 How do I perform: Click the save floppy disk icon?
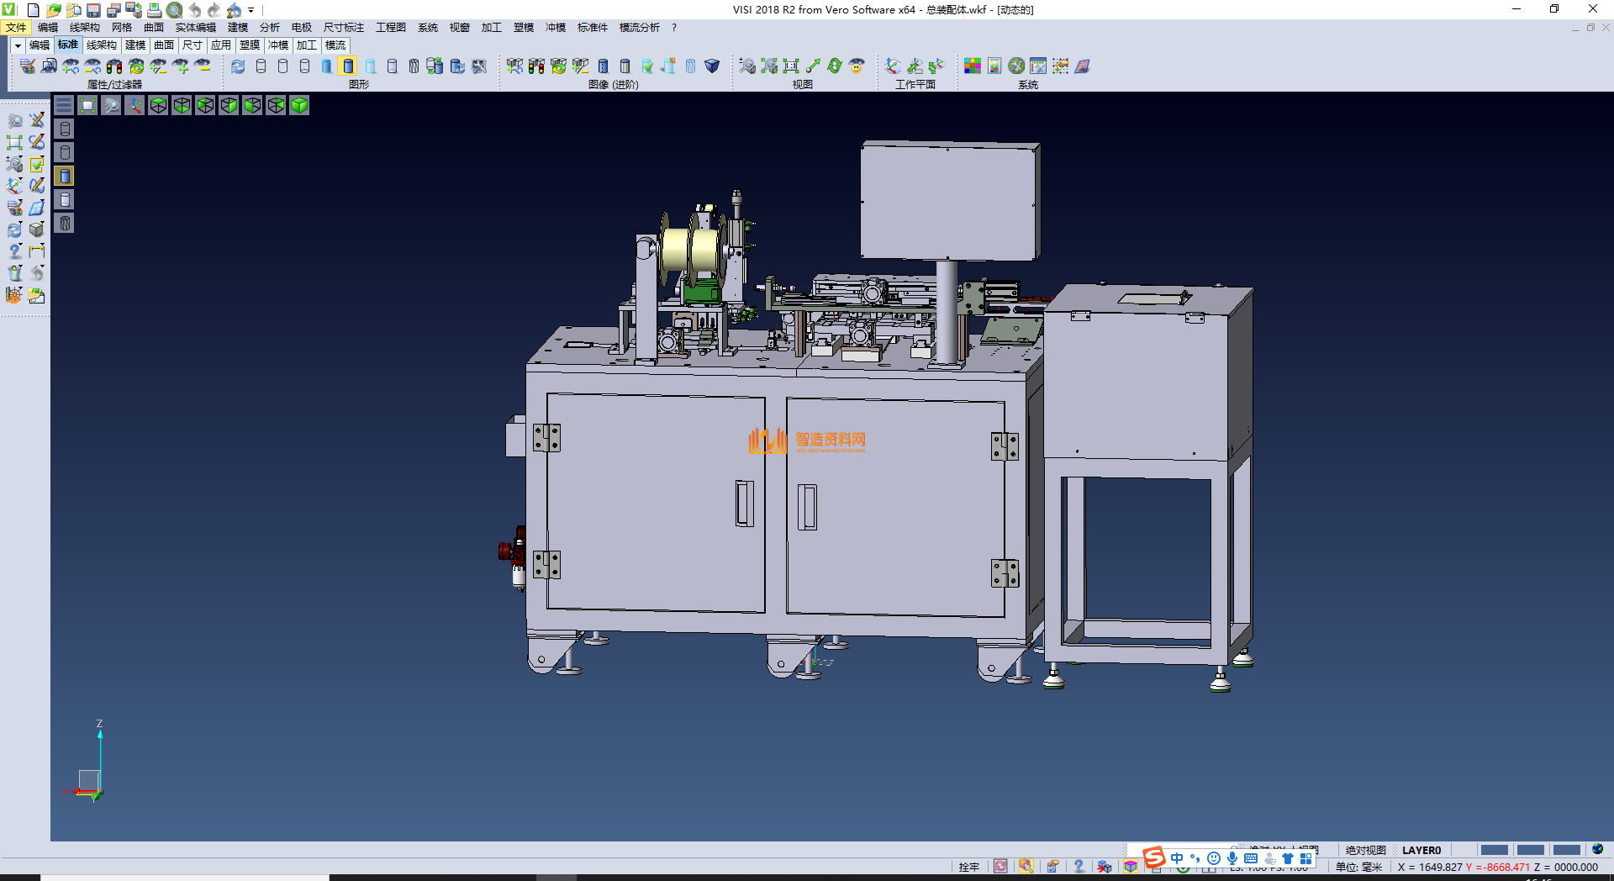coord(93,10)
